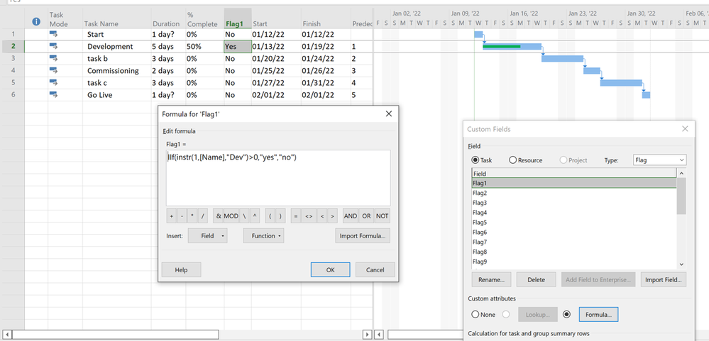
Task: Click the Duration column header
Action: (168, 19)
